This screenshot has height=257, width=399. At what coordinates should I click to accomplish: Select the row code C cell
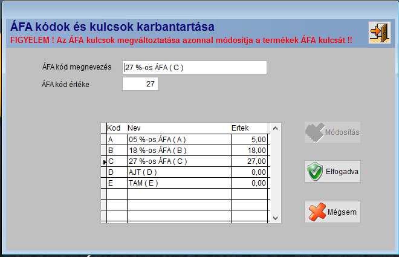[x=117, y=161]
